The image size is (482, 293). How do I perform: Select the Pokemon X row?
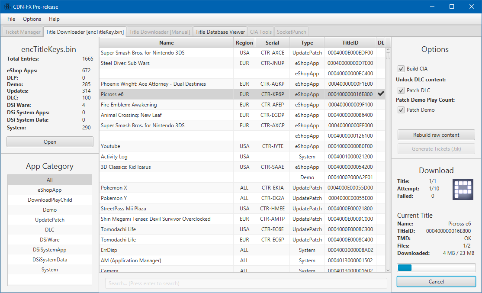pyautogui.click(x=242, y=187)
